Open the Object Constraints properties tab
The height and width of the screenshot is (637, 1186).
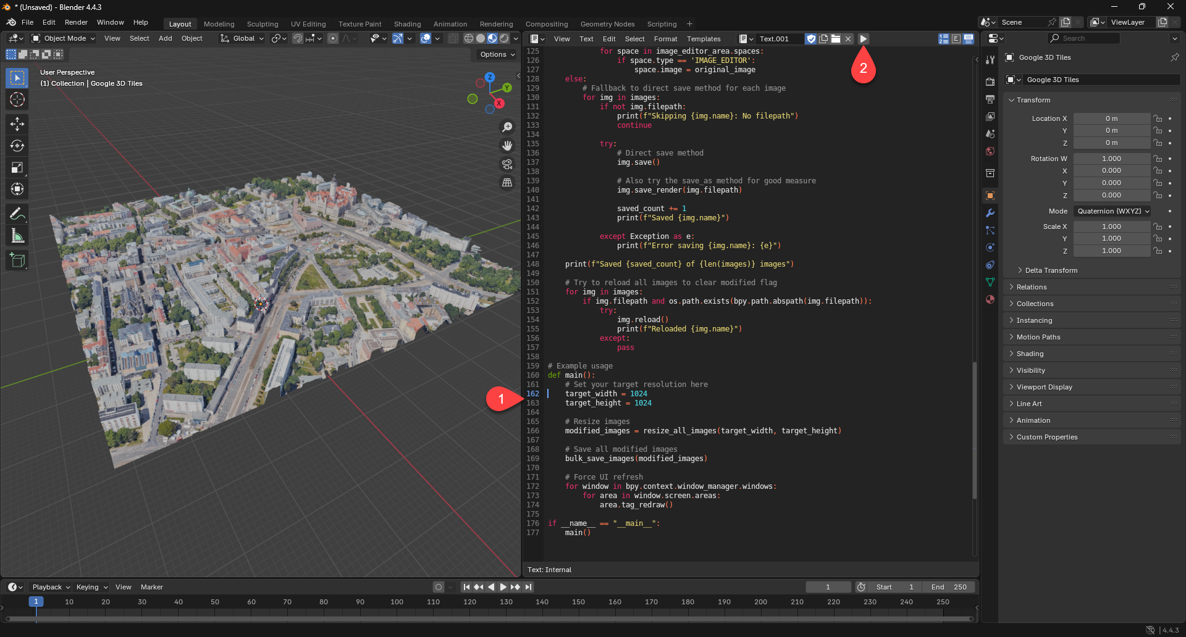point(990,265)
